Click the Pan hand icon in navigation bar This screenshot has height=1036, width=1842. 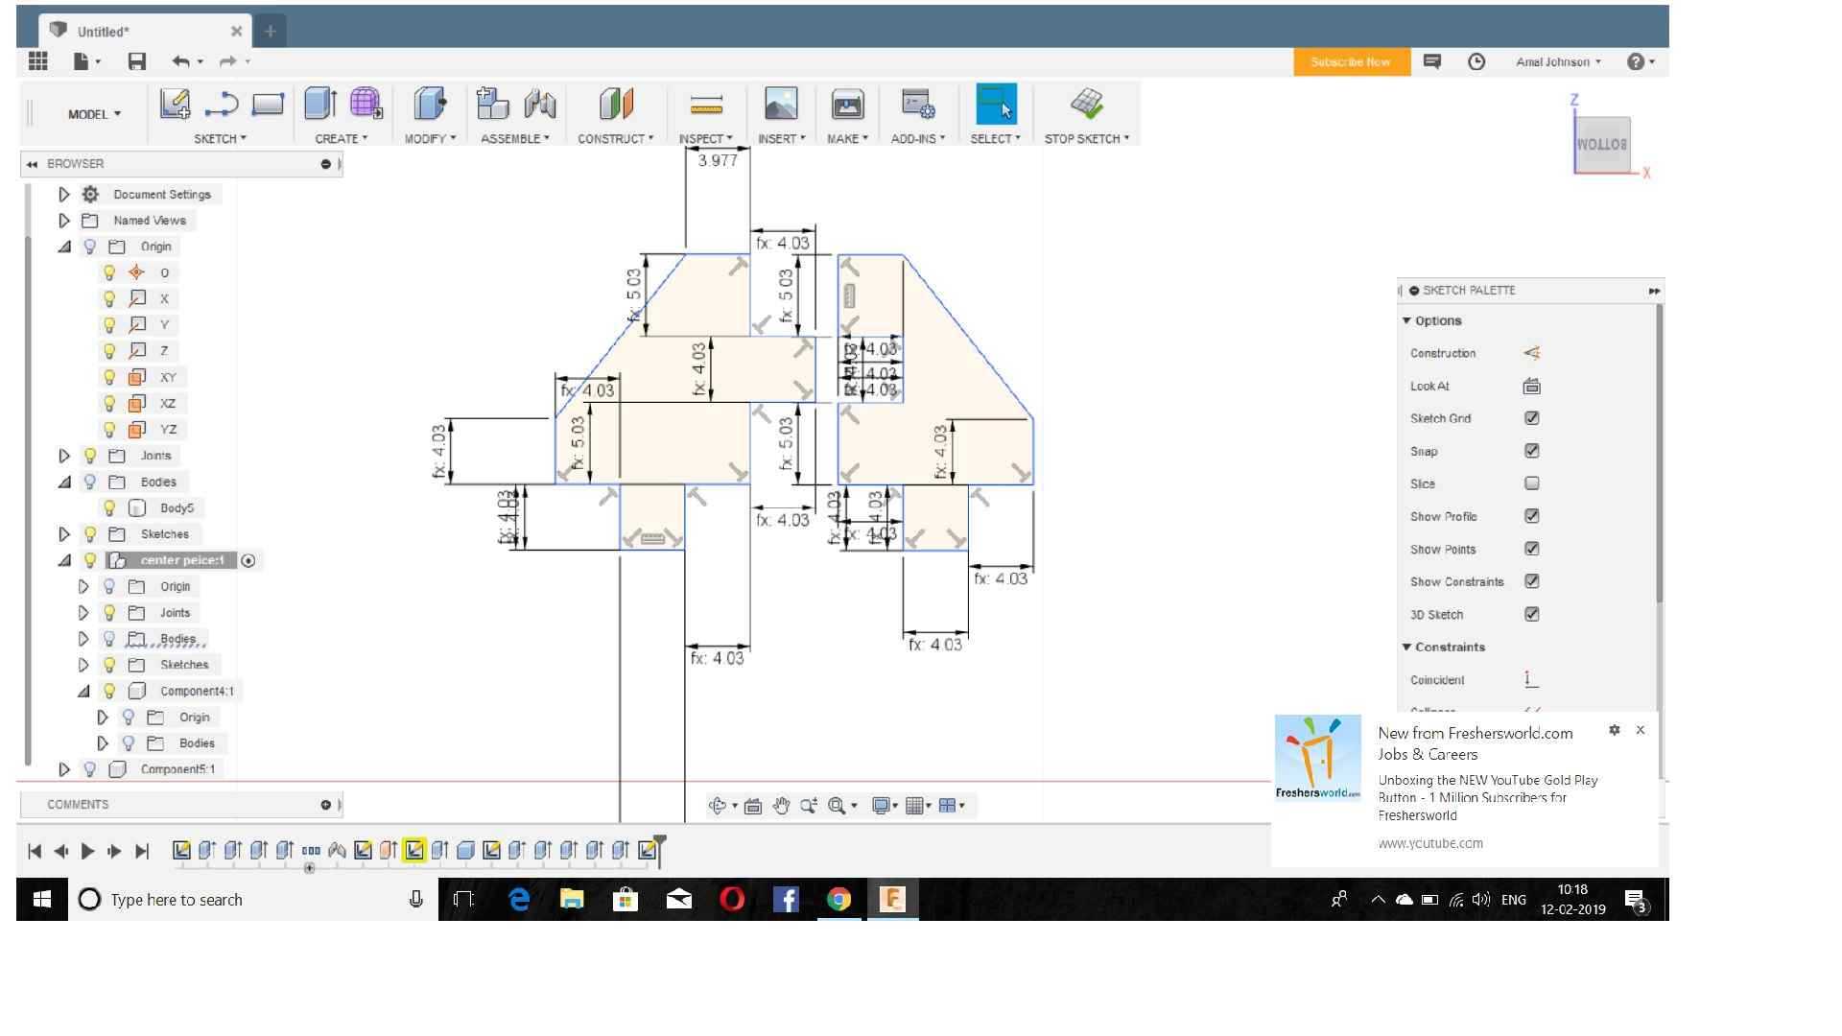[x=781, y=806]
